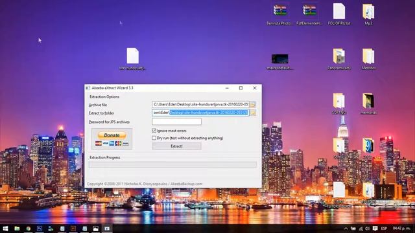Select the Benvista Photo archive desktop icon
Screen dimensions: 415x233
(279, 14)
